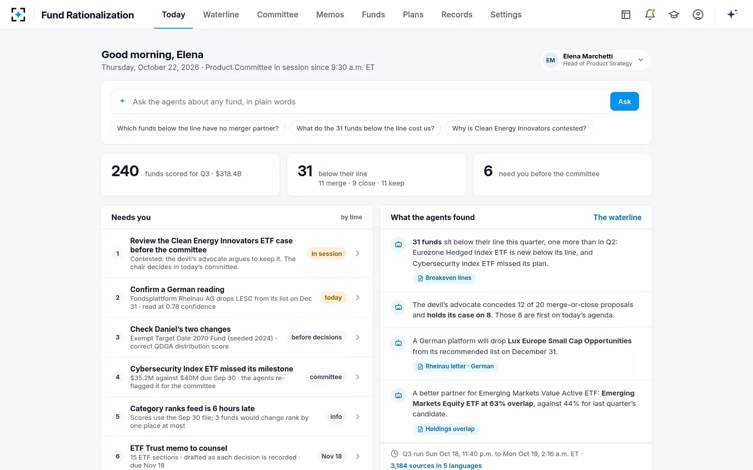This screenshot has height=470, width=753.
Task: Click the agent icon beside German platform finding
Action: [x=398, y=343]
